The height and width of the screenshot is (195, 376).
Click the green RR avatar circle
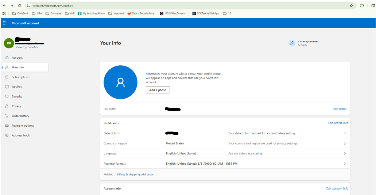9,43
